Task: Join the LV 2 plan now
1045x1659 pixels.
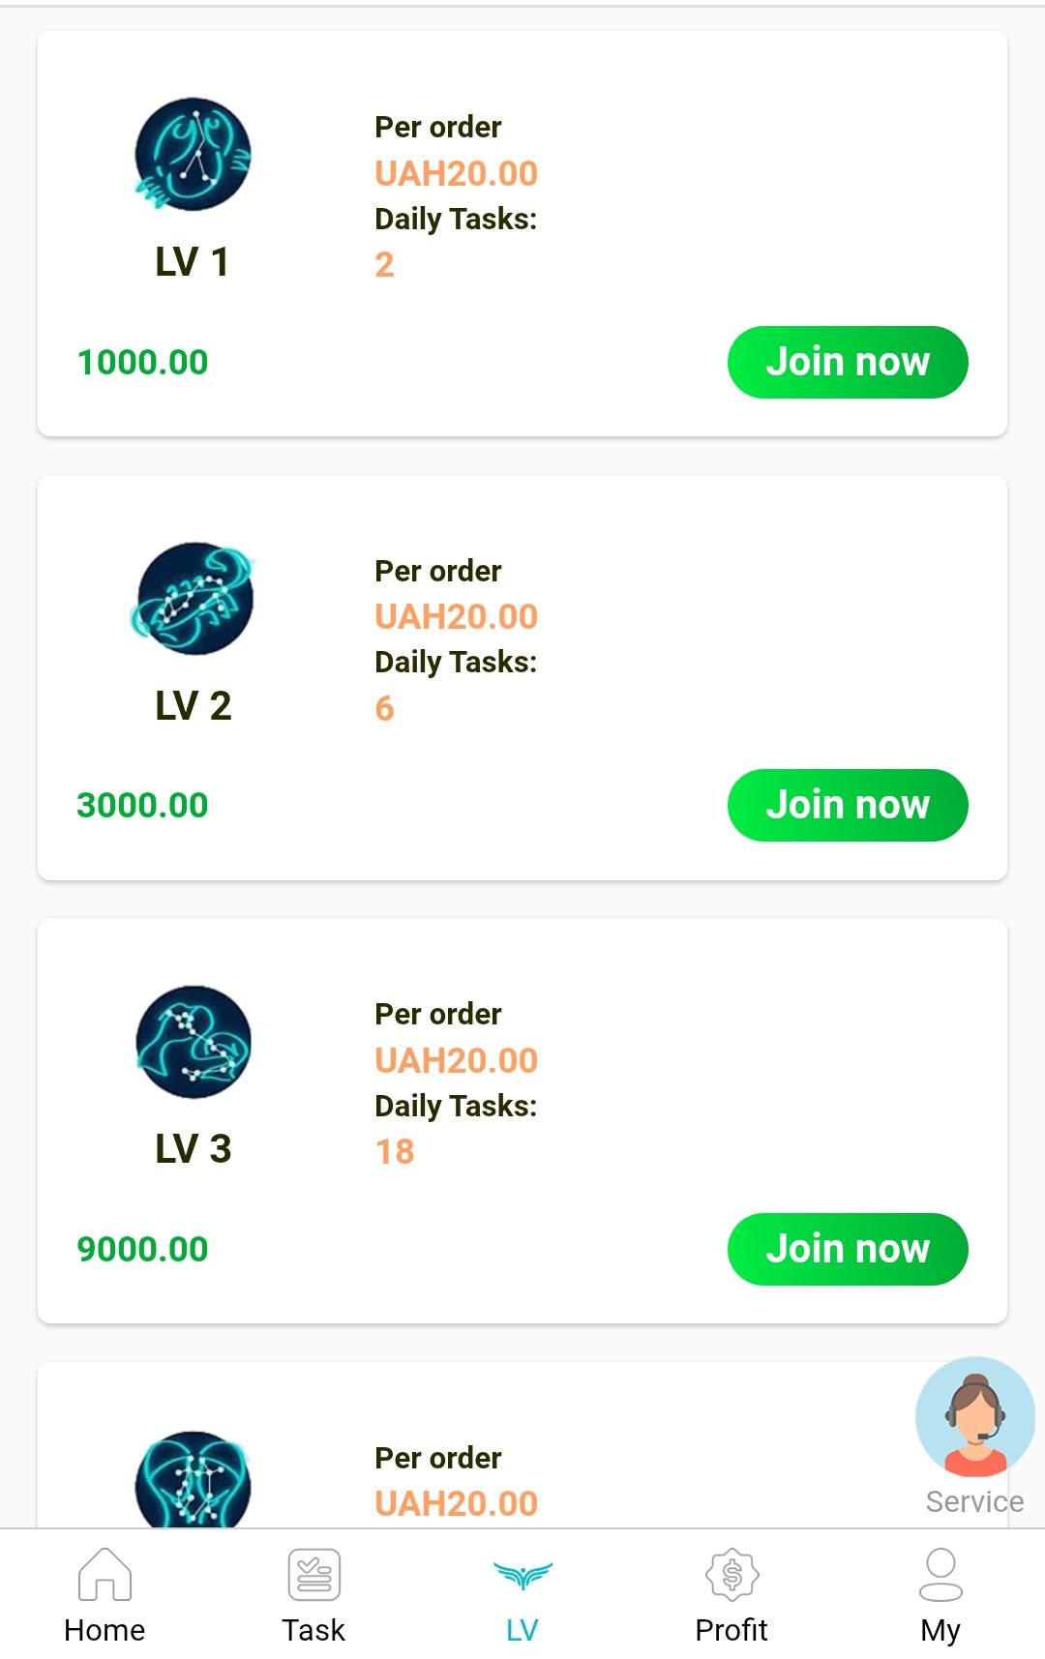Action: 848,805
